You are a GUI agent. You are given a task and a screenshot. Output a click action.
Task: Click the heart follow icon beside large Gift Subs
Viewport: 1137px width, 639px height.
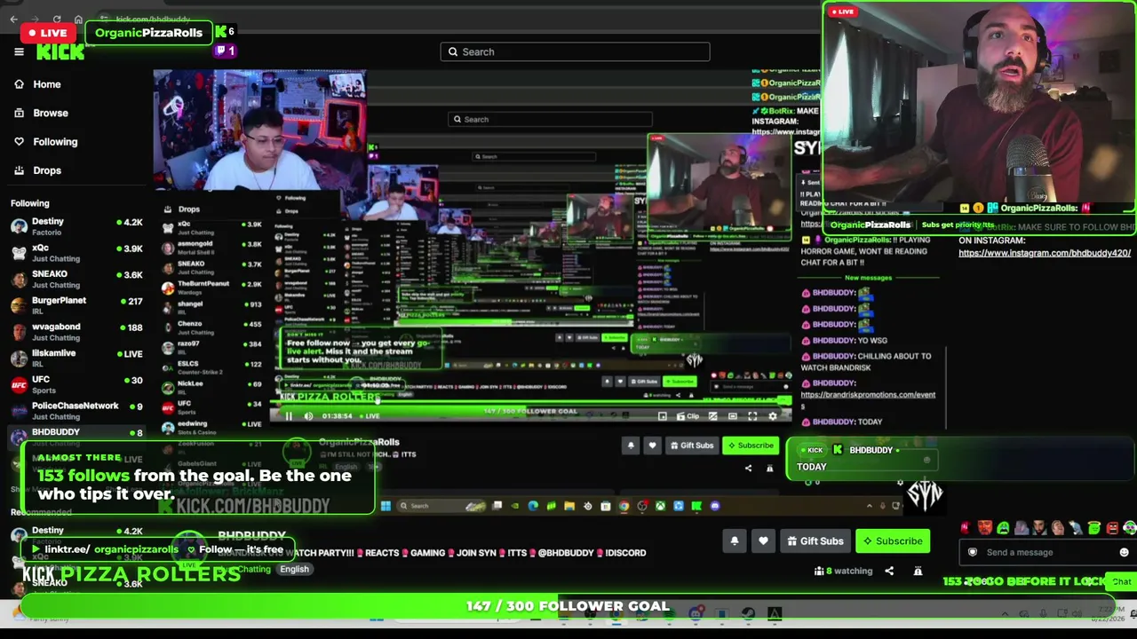point(763,541)
